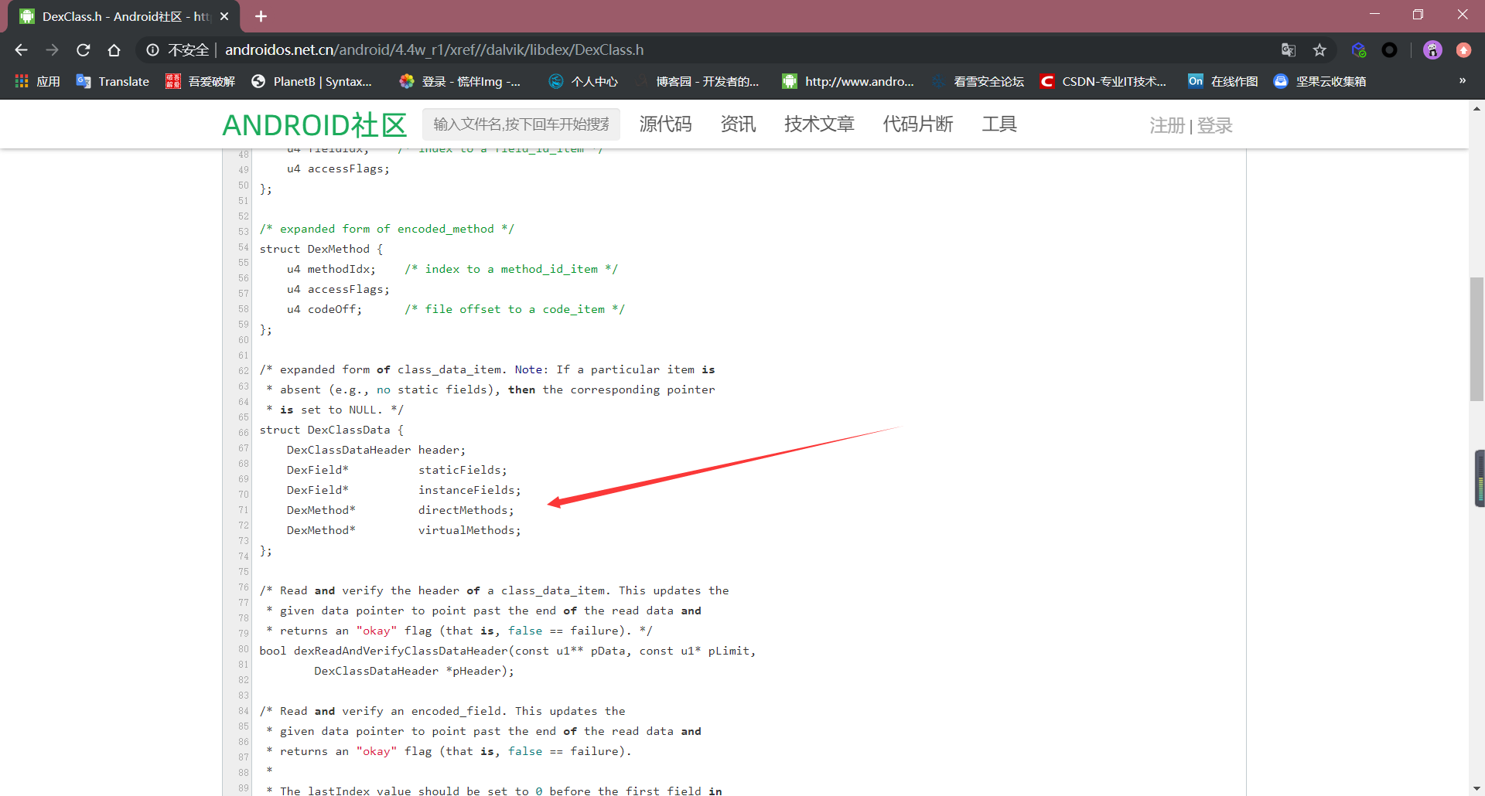Select the DexClass.h browser tab
Image resolution: width=1485 pixels, height=796 pixels.
coord(124,16)
